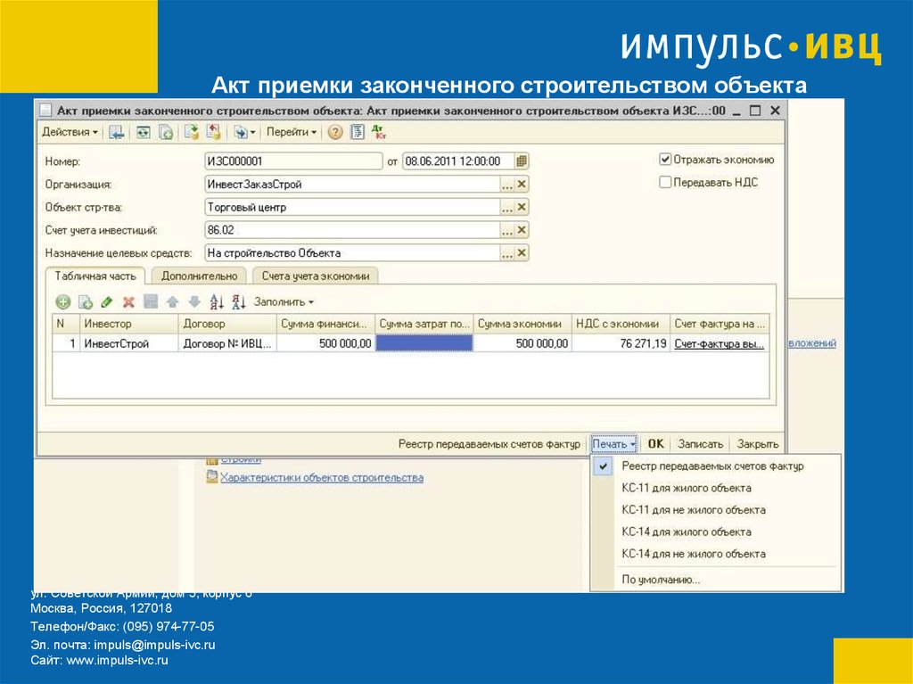Switch to the Дополнительно tab
Viewport: 913px width, 684px height.
199,276
